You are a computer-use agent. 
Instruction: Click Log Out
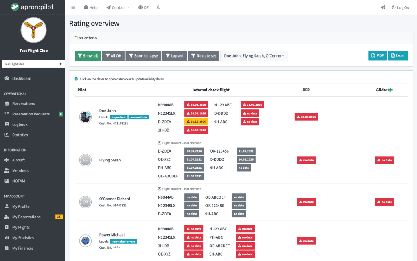click(401, 7)
